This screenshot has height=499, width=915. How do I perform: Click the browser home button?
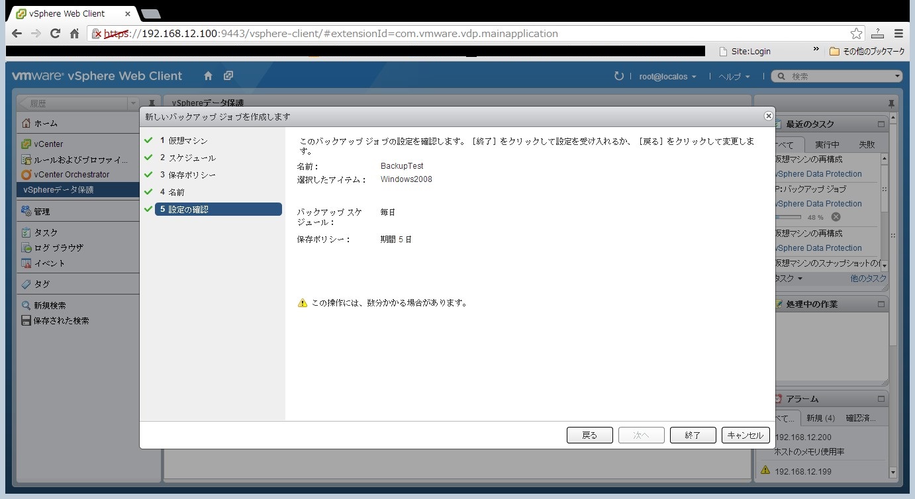[x=75, y=33]
